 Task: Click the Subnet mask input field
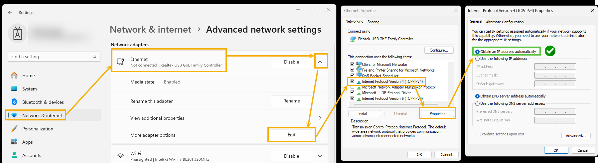pos(555,75)
